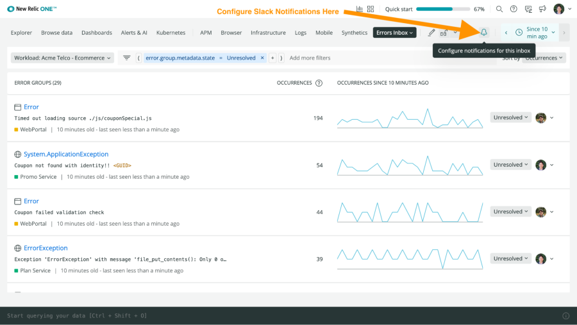The image size is (577, 325).
Task: Expand the Workload: Acme Telco - Ecommerce dropdown
Action: 62,58
